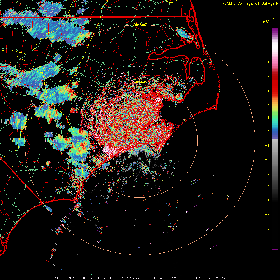Click the -2 value on the color scale
Viewport: 280px width, 280px height.
pos(267,160)
